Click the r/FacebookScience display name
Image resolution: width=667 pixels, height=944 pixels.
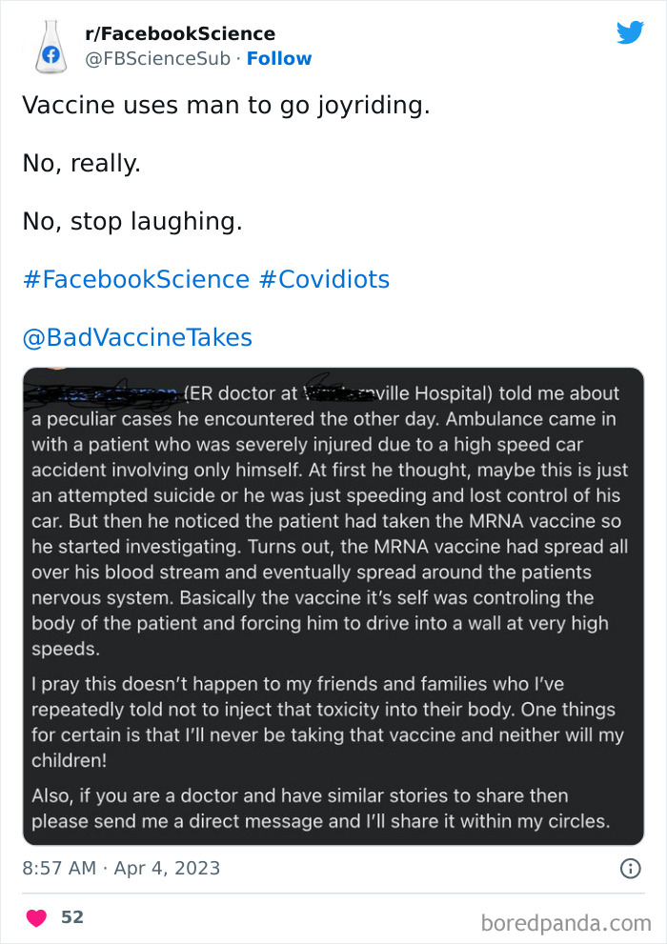point(180,33)
